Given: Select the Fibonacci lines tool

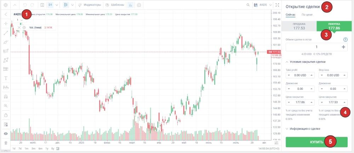Looking at the screenshot, I should tap(6, 51).
